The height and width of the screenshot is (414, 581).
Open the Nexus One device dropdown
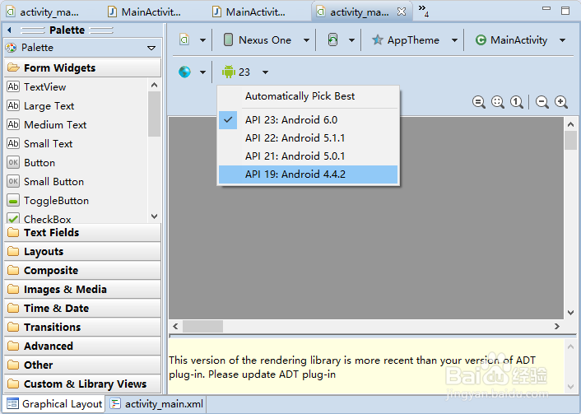[306, 40]
